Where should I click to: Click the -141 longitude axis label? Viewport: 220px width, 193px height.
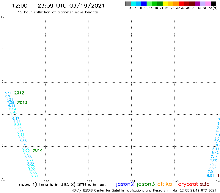click(131, 181)
